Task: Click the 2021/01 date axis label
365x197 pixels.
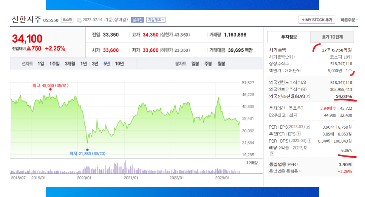Action: point(131,178)
